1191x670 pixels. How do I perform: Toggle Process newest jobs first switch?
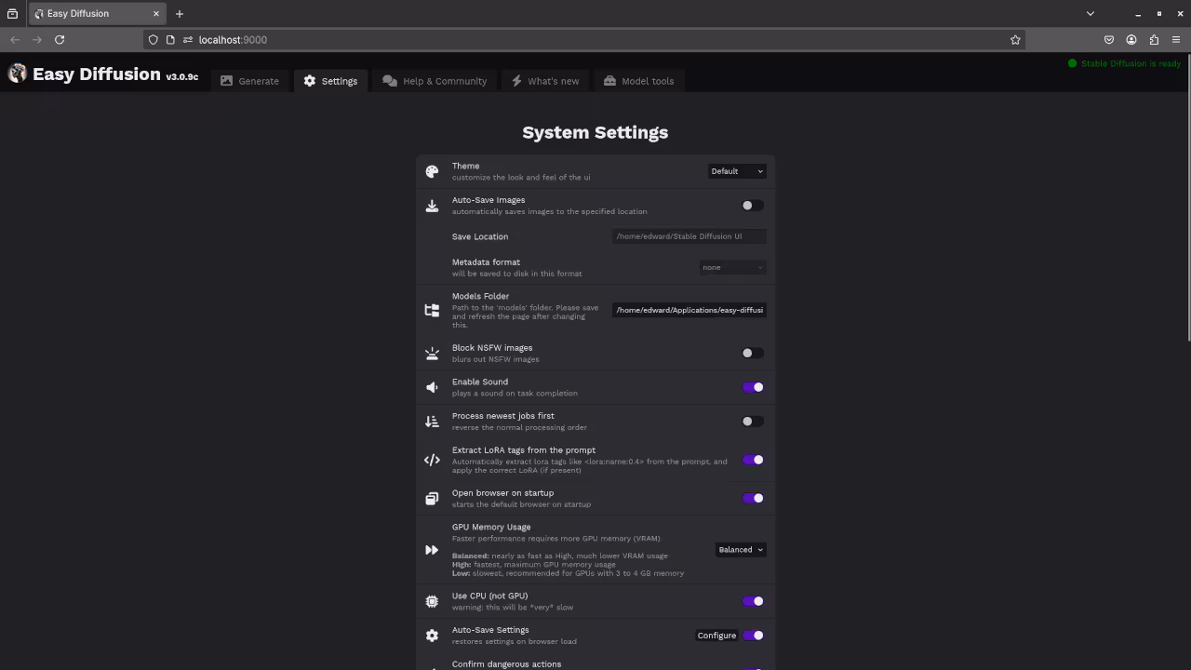[x=753, y=422]
